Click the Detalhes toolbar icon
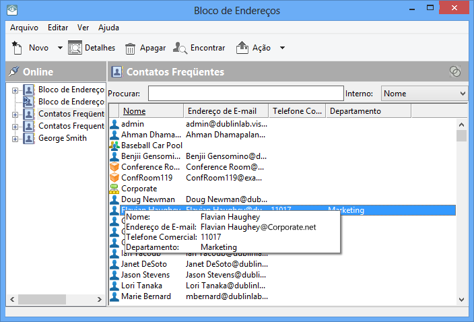The height and width of the screenshot is (322, 474). coord(75,48)
